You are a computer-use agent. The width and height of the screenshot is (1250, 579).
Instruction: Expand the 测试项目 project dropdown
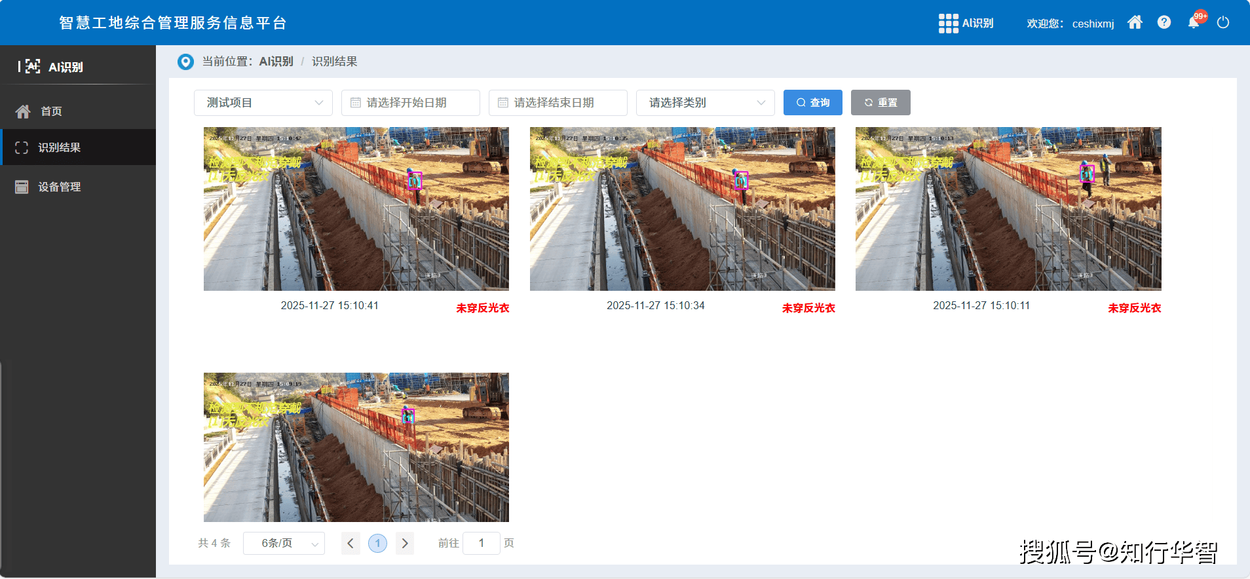point(263,103)
